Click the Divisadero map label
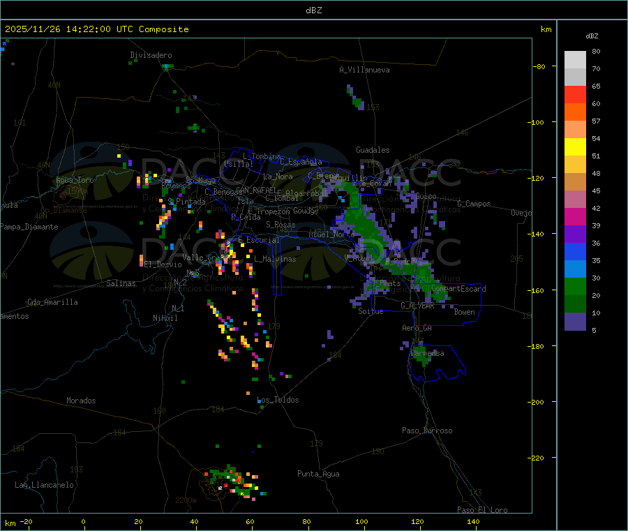Image resolution: width=628 pixels, height=531 pixels. 151,55
